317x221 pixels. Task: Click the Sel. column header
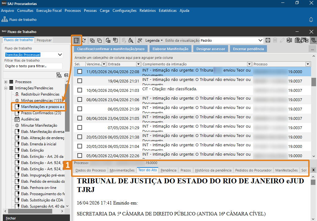80,64
